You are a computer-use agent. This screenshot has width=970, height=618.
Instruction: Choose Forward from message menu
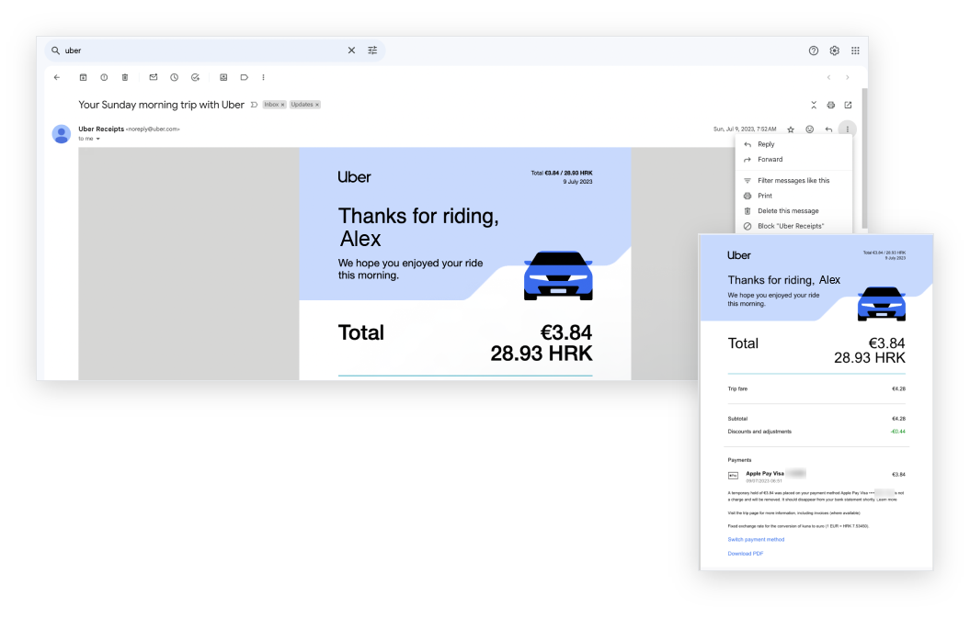coord(793,160)
